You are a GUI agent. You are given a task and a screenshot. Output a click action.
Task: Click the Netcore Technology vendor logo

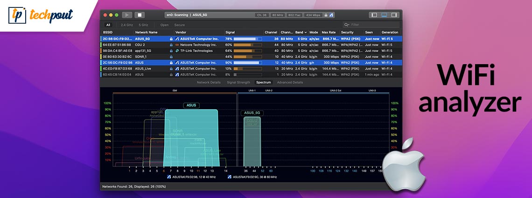pyautogui.click(x=177, y=45)
